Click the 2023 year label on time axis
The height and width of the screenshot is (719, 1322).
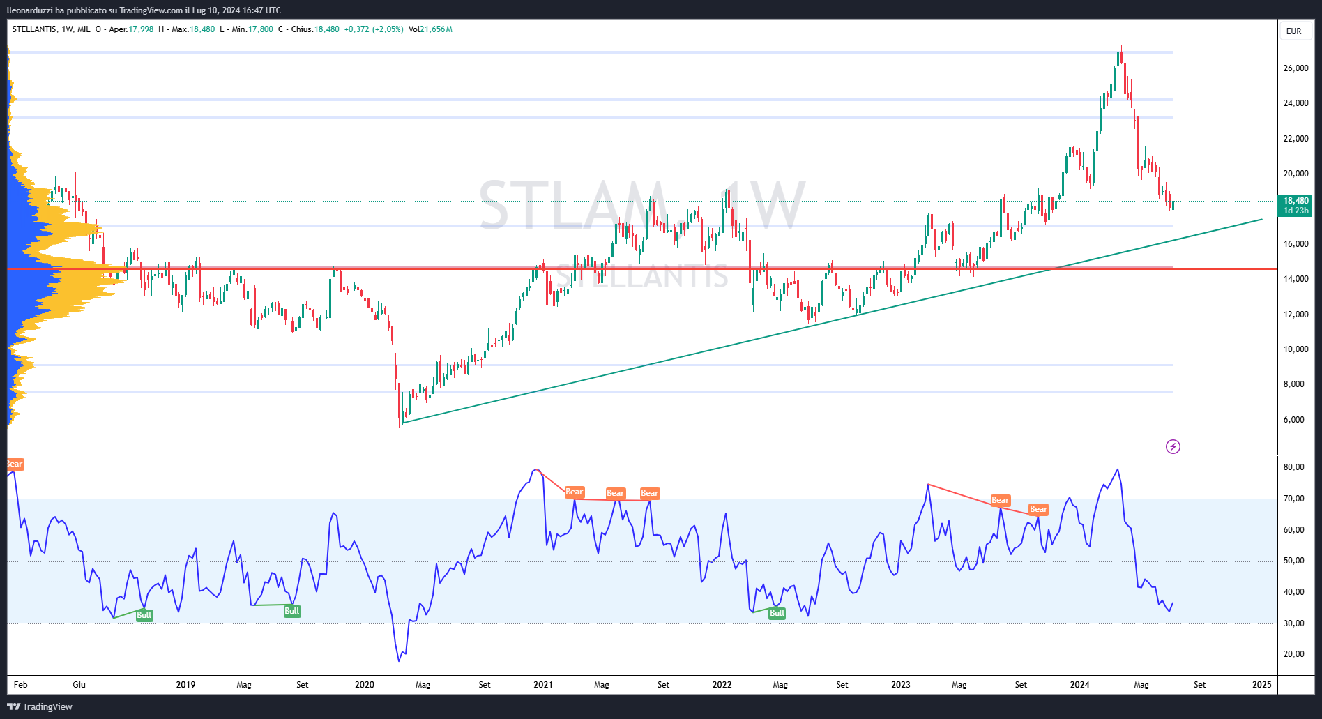[x=901, y=685]
